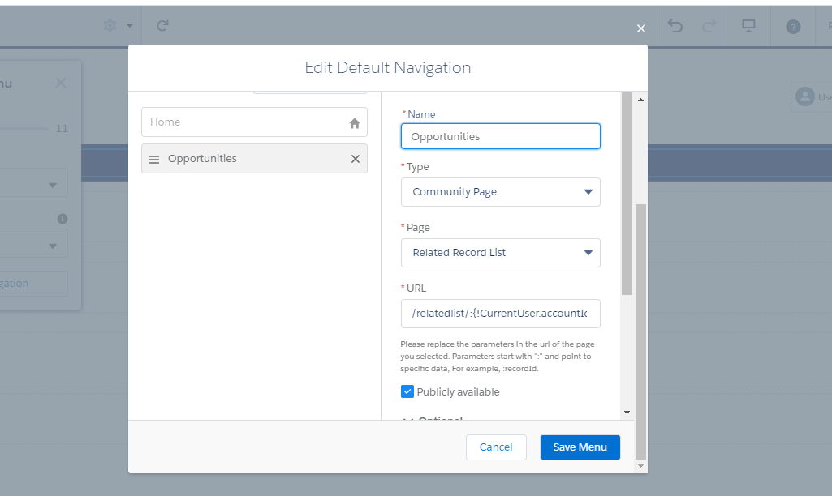Viewport: 832px width, 496px height.
Task: Uncheck the Publicly available checkbox
Action: [407, 392]
